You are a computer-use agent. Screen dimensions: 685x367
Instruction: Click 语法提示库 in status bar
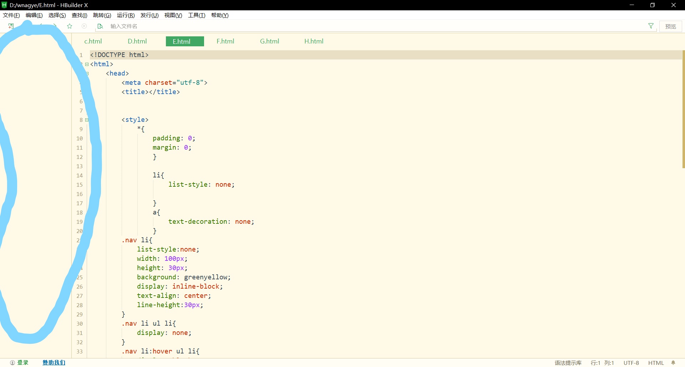(x=568, y=363)
